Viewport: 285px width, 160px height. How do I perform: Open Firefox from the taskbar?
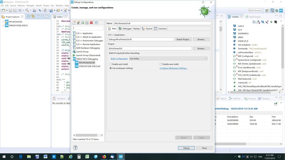coord(104,157)
